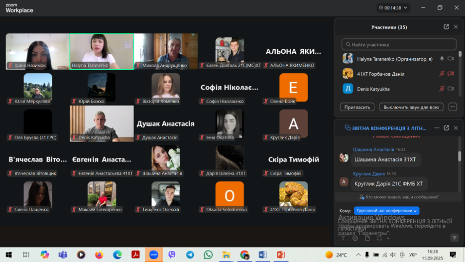Viewport: 465px width, 262px height.
Task: Pop out the Participants panel
Action: [x=446, y=27]
